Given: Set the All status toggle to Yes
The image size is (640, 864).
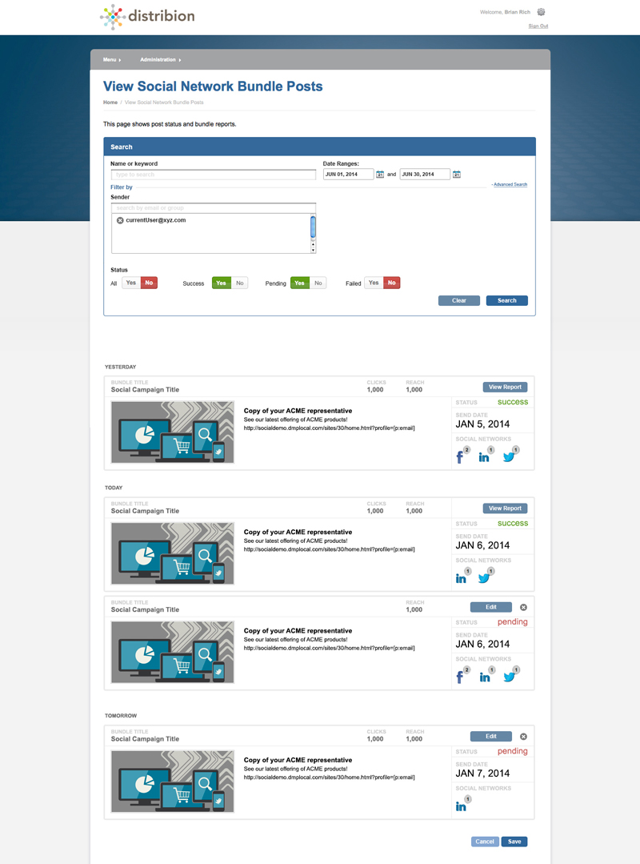Looking at the screenshot, I should coord(130,283).
